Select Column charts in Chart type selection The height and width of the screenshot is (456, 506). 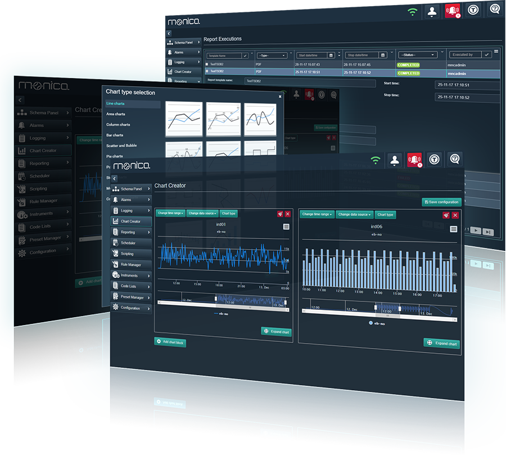(118, 125)
